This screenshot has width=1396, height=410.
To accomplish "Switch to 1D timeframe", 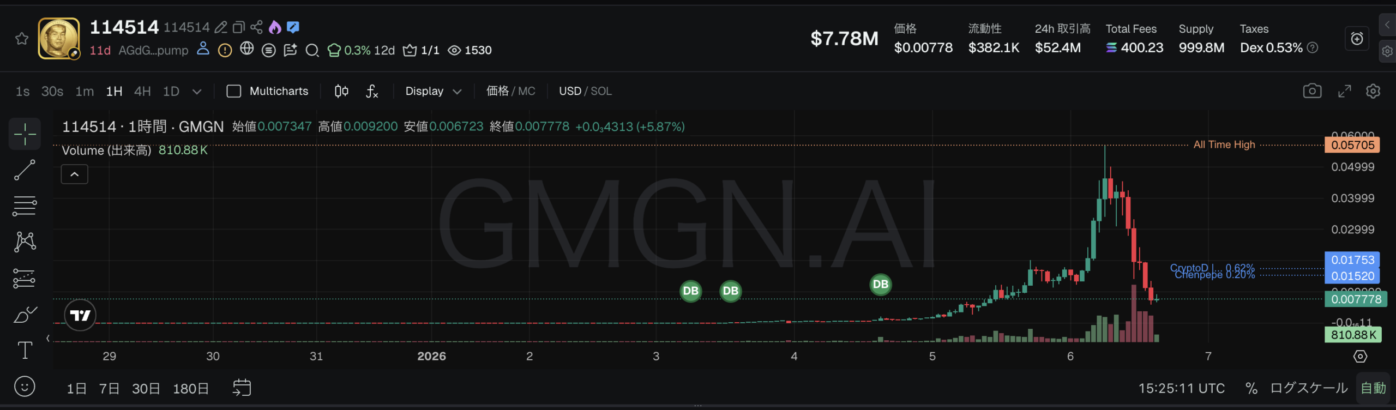I will (171, 91).
